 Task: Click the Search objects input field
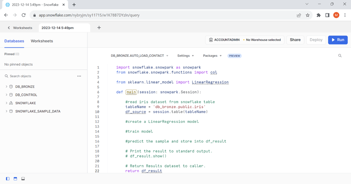point(40,76)
